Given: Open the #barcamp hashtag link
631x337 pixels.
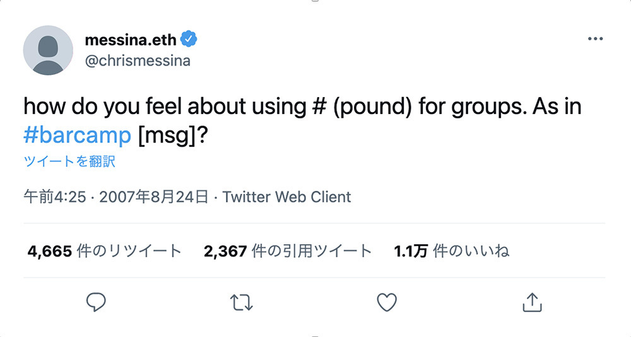Looking at the screenshot, I should 77,135.
